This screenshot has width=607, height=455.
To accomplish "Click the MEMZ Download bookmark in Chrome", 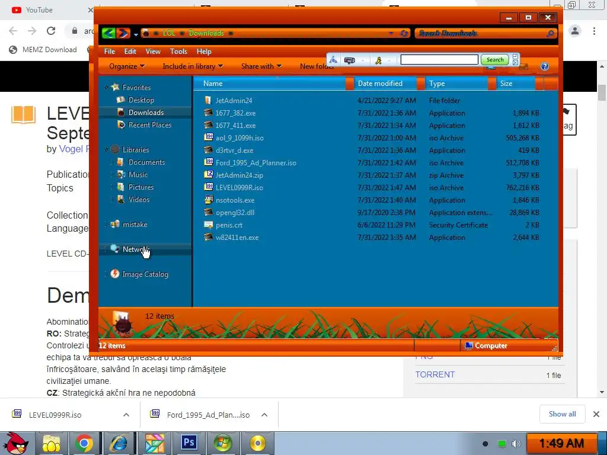I will click(x=43, y=50).
